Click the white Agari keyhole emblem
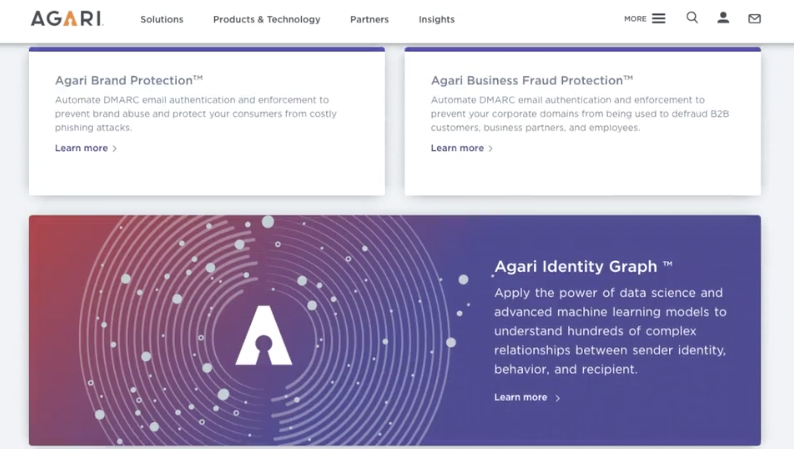 (x=264, y=336)
